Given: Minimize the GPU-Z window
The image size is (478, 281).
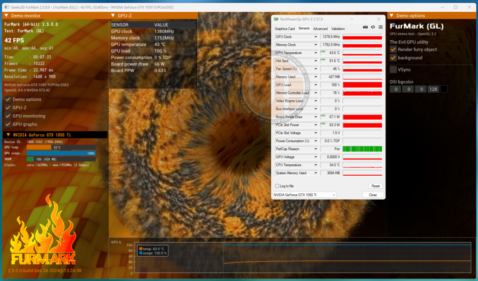Looking at the screenshot, I should (352, 19).
